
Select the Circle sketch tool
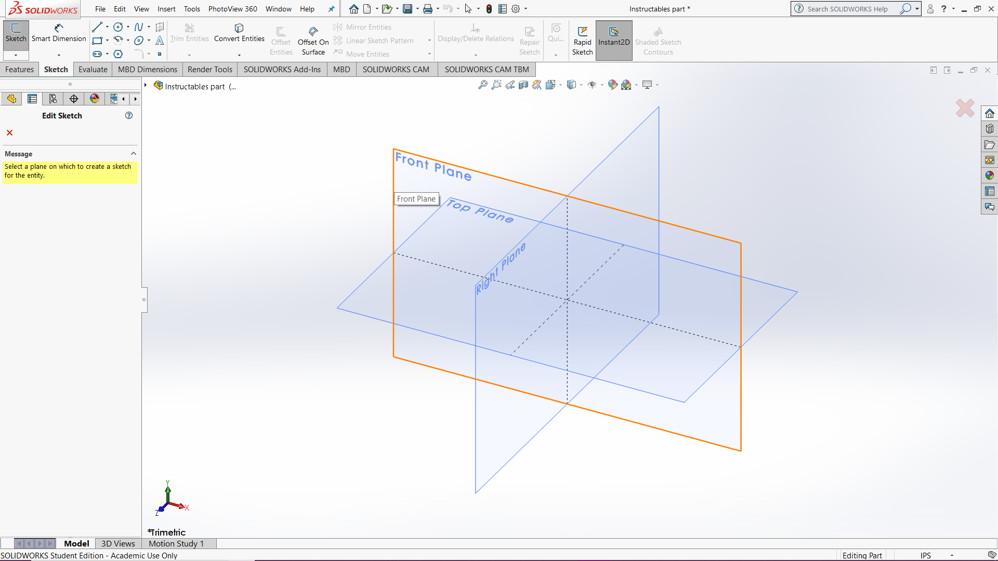117,26
